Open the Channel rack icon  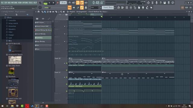127,7
